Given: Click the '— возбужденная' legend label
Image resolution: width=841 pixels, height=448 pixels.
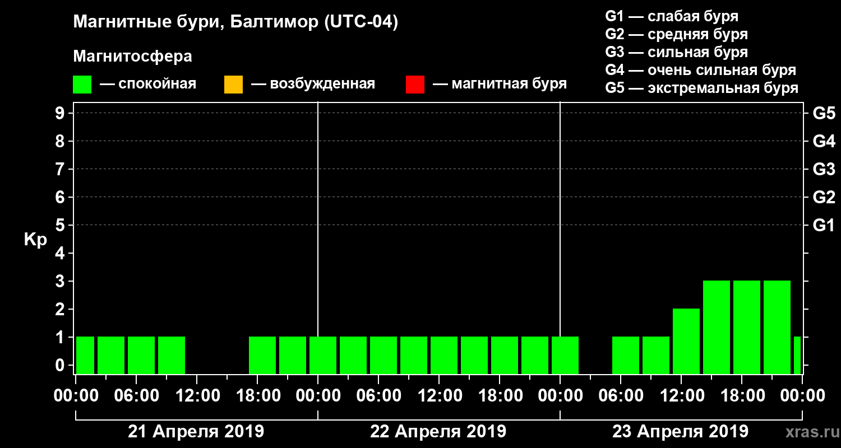Looking at the screenshot, I should (313, 85).
